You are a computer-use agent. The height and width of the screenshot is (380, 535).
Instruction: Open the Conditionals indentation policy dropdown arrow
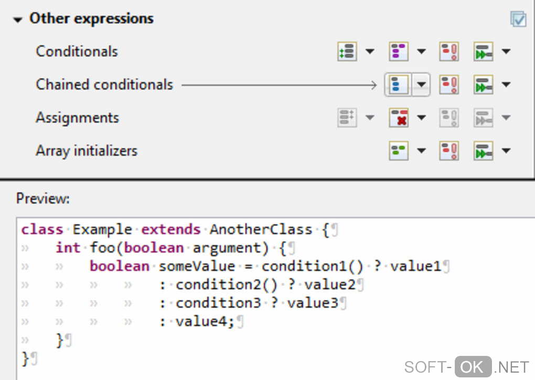422,51
